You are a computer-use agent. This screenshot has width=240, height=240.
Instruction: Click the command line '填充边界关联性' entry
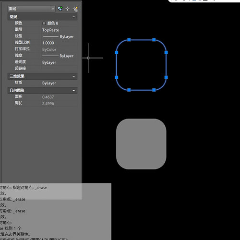(15, 234)
